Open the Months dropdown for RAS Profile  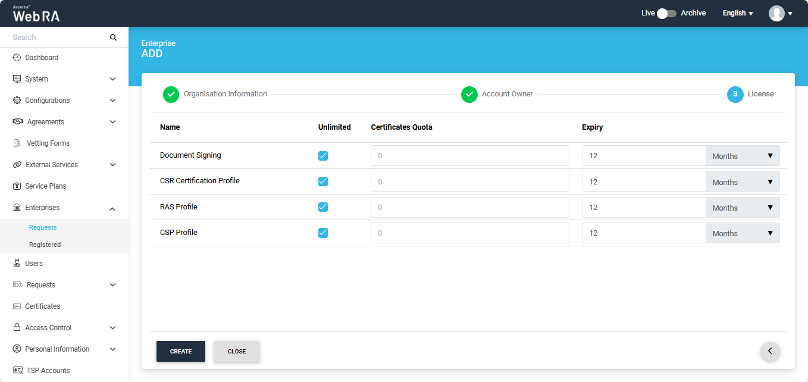tap(743, 207)
